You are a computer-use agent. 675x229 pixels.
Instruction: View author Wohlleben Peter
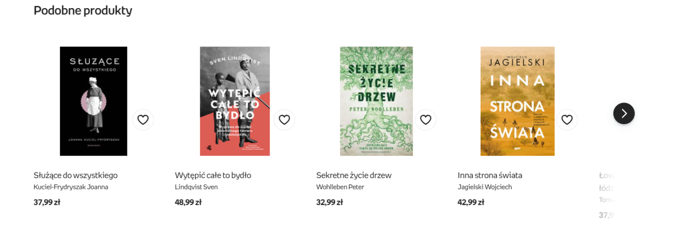click(340, 187)
